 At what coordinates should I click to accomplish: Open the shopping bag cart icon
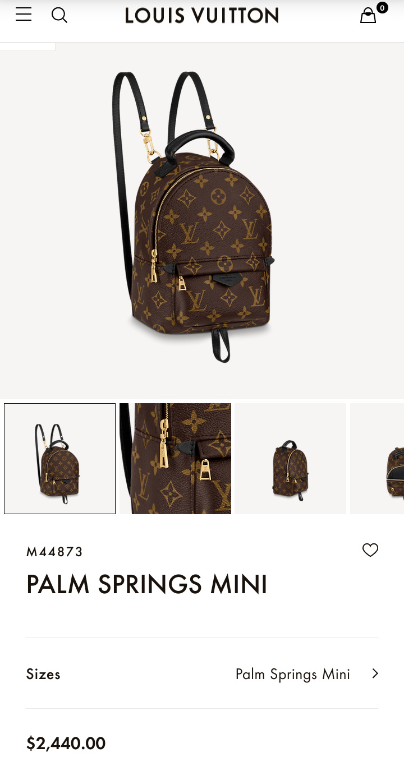368,16
